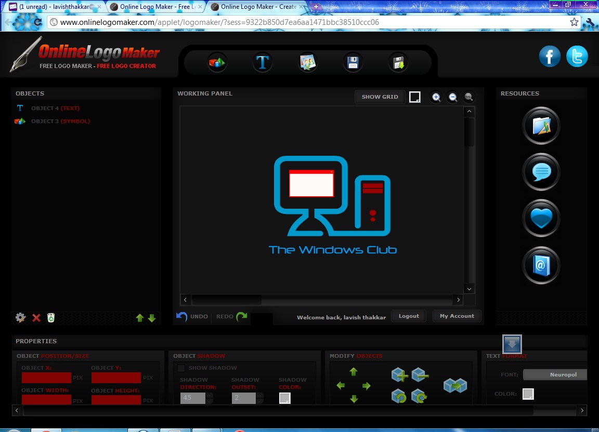Click the Undo icon

(x=183, y=316)
